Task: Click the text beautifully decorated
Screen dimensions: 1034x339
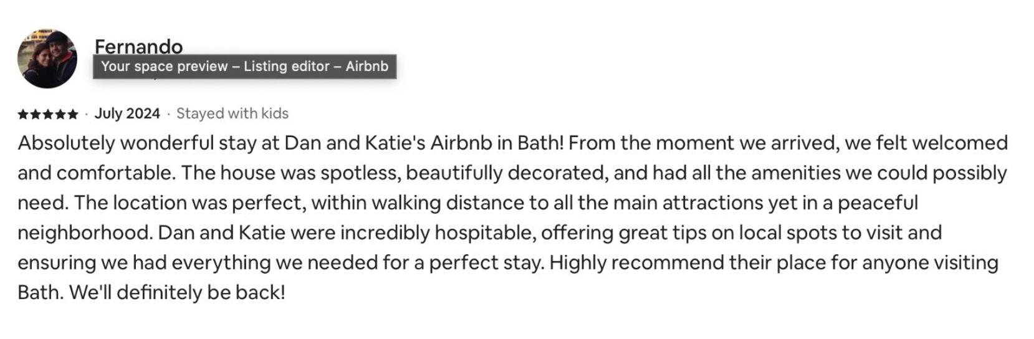Action: (x=507, y=173)
